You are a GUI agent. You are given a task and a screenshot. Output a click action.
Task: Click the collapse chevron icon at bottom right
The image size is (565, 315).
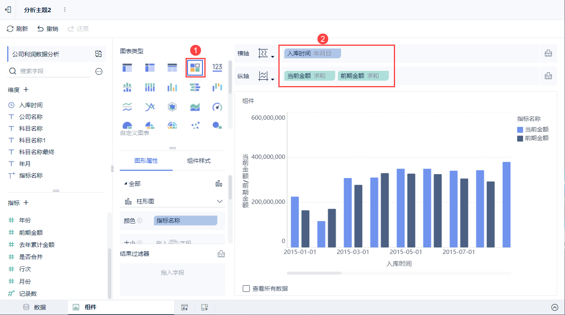point(554,308)
